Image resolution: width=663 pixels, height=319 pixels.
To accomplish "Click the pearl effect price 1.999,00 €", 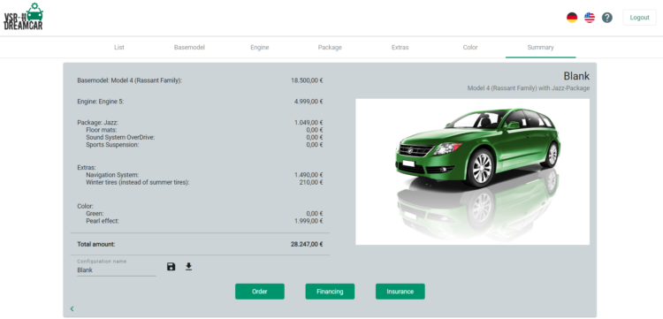I will coord(309,221).
